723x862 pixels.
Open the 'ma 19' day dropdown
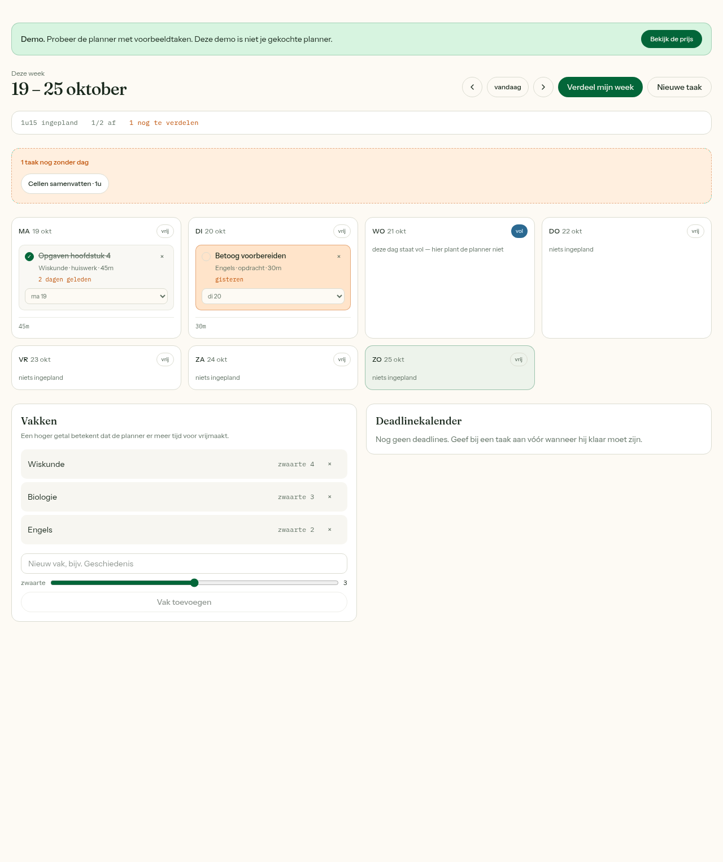tap(96, 296)
